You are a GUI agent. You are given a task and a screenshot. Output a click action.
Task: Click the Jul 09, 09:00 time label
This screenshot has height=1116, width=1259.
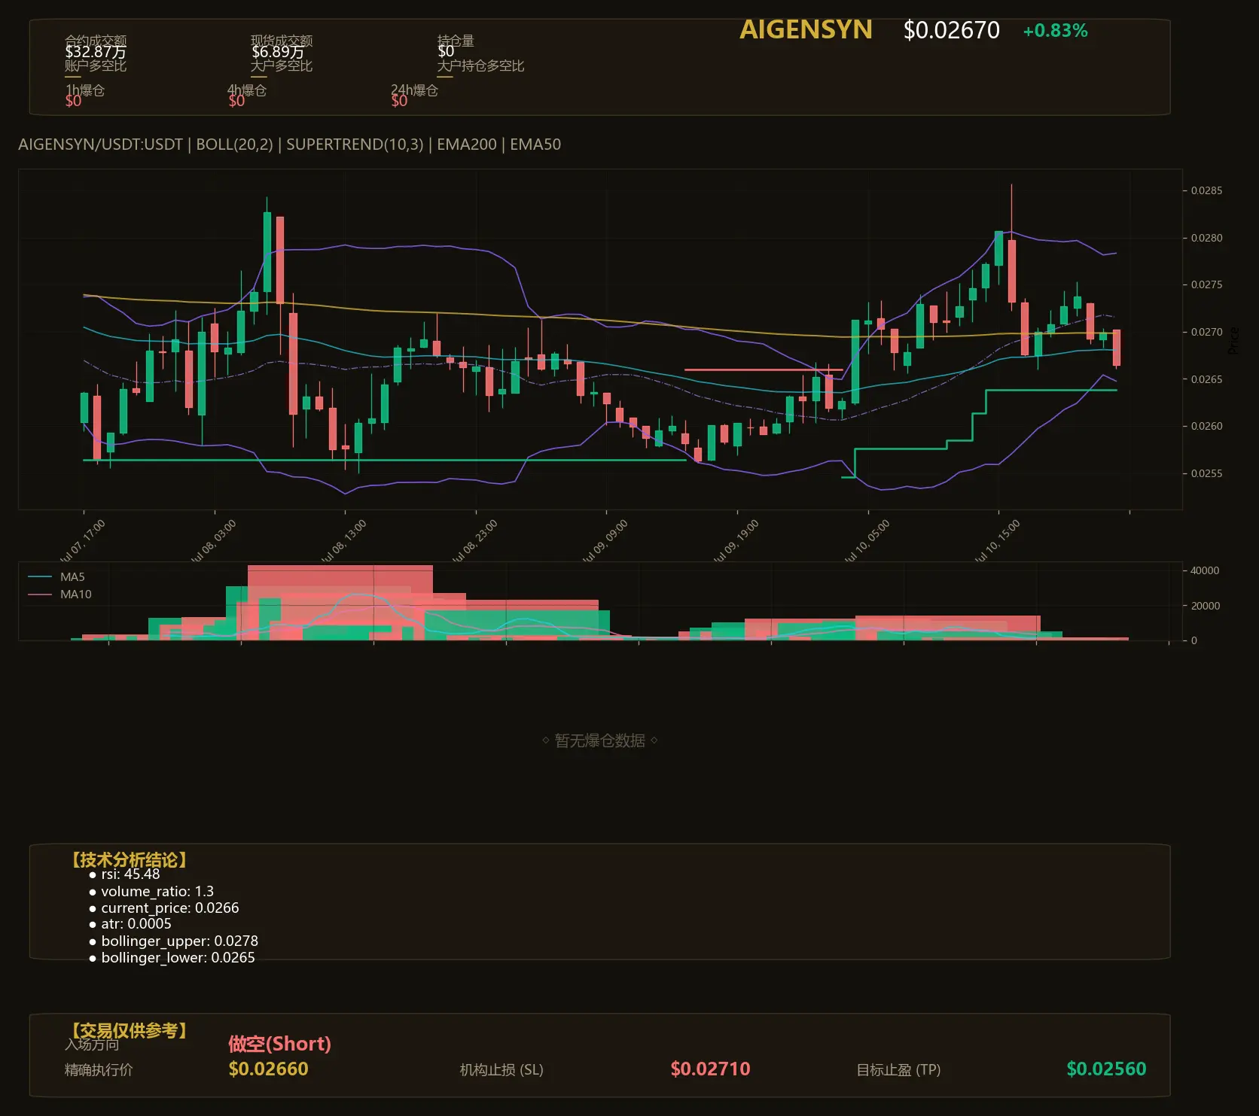click(x=605, y=540)
